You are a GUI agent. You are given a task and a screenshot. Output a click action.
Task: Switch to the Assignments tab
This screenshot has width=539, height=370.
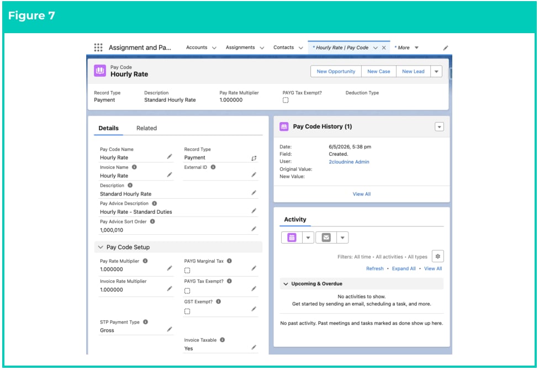point(240,47)
